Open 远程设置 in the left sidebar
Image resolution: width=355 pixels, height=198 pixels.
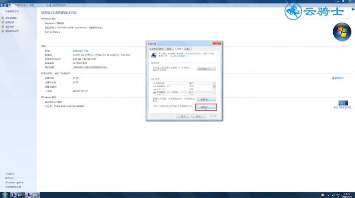click(x=10, y=23)
